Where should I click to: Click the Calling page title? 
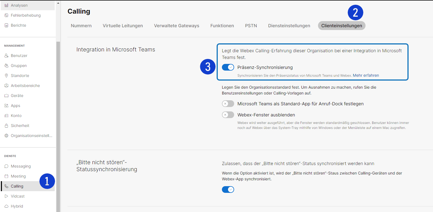pos(79,11)
